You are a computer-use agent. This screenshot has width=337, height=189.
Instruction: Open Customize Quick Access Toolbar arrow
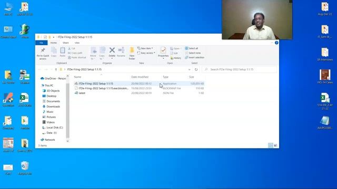pyautogui.click(x=54, y=37)
